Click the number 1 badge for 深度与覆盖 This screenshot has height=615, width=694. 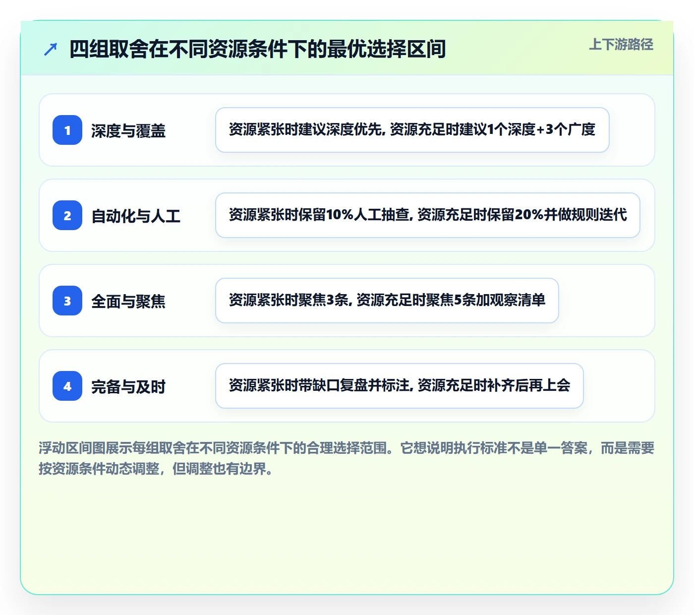(x=67, y=130)
